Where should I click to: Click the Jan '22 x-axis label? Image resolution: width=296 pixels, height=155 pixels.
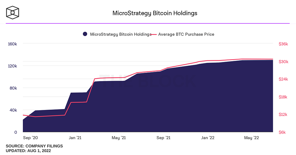208,138
